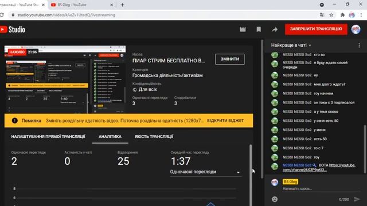Expand the Одночасні перегляди metric dropdown

click(205, 172)
